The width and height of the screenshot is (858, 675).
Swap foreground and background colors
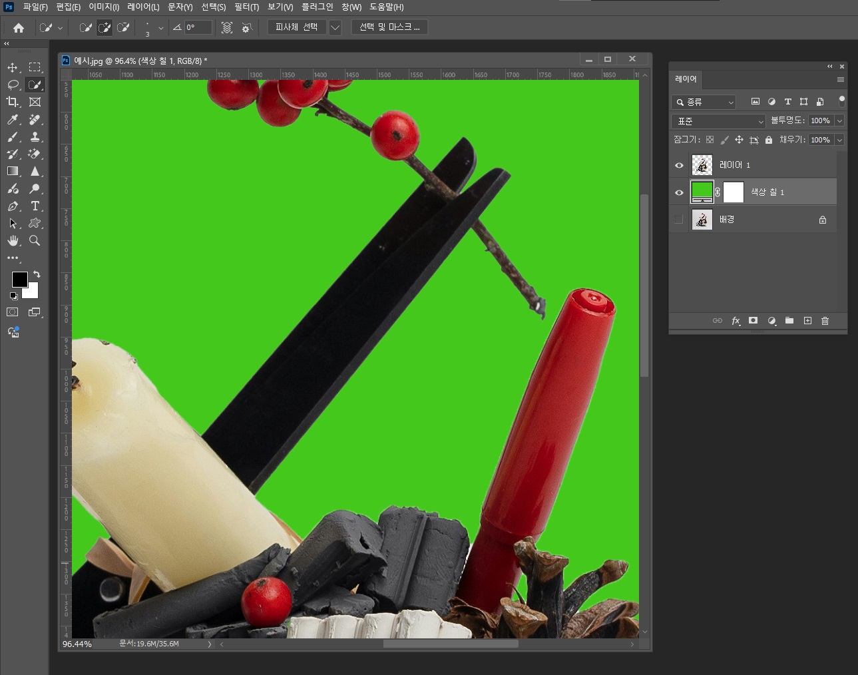point(37,274)
